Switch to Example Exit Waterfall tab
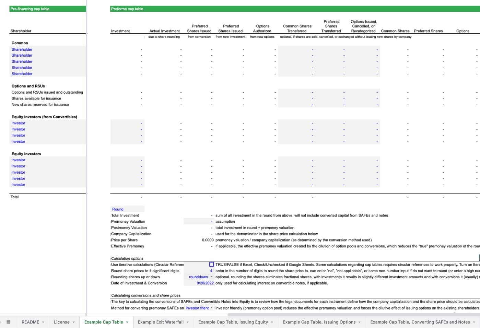Image resolution: width=480 pixels, height=328 pixels. (x=161, y=322)
